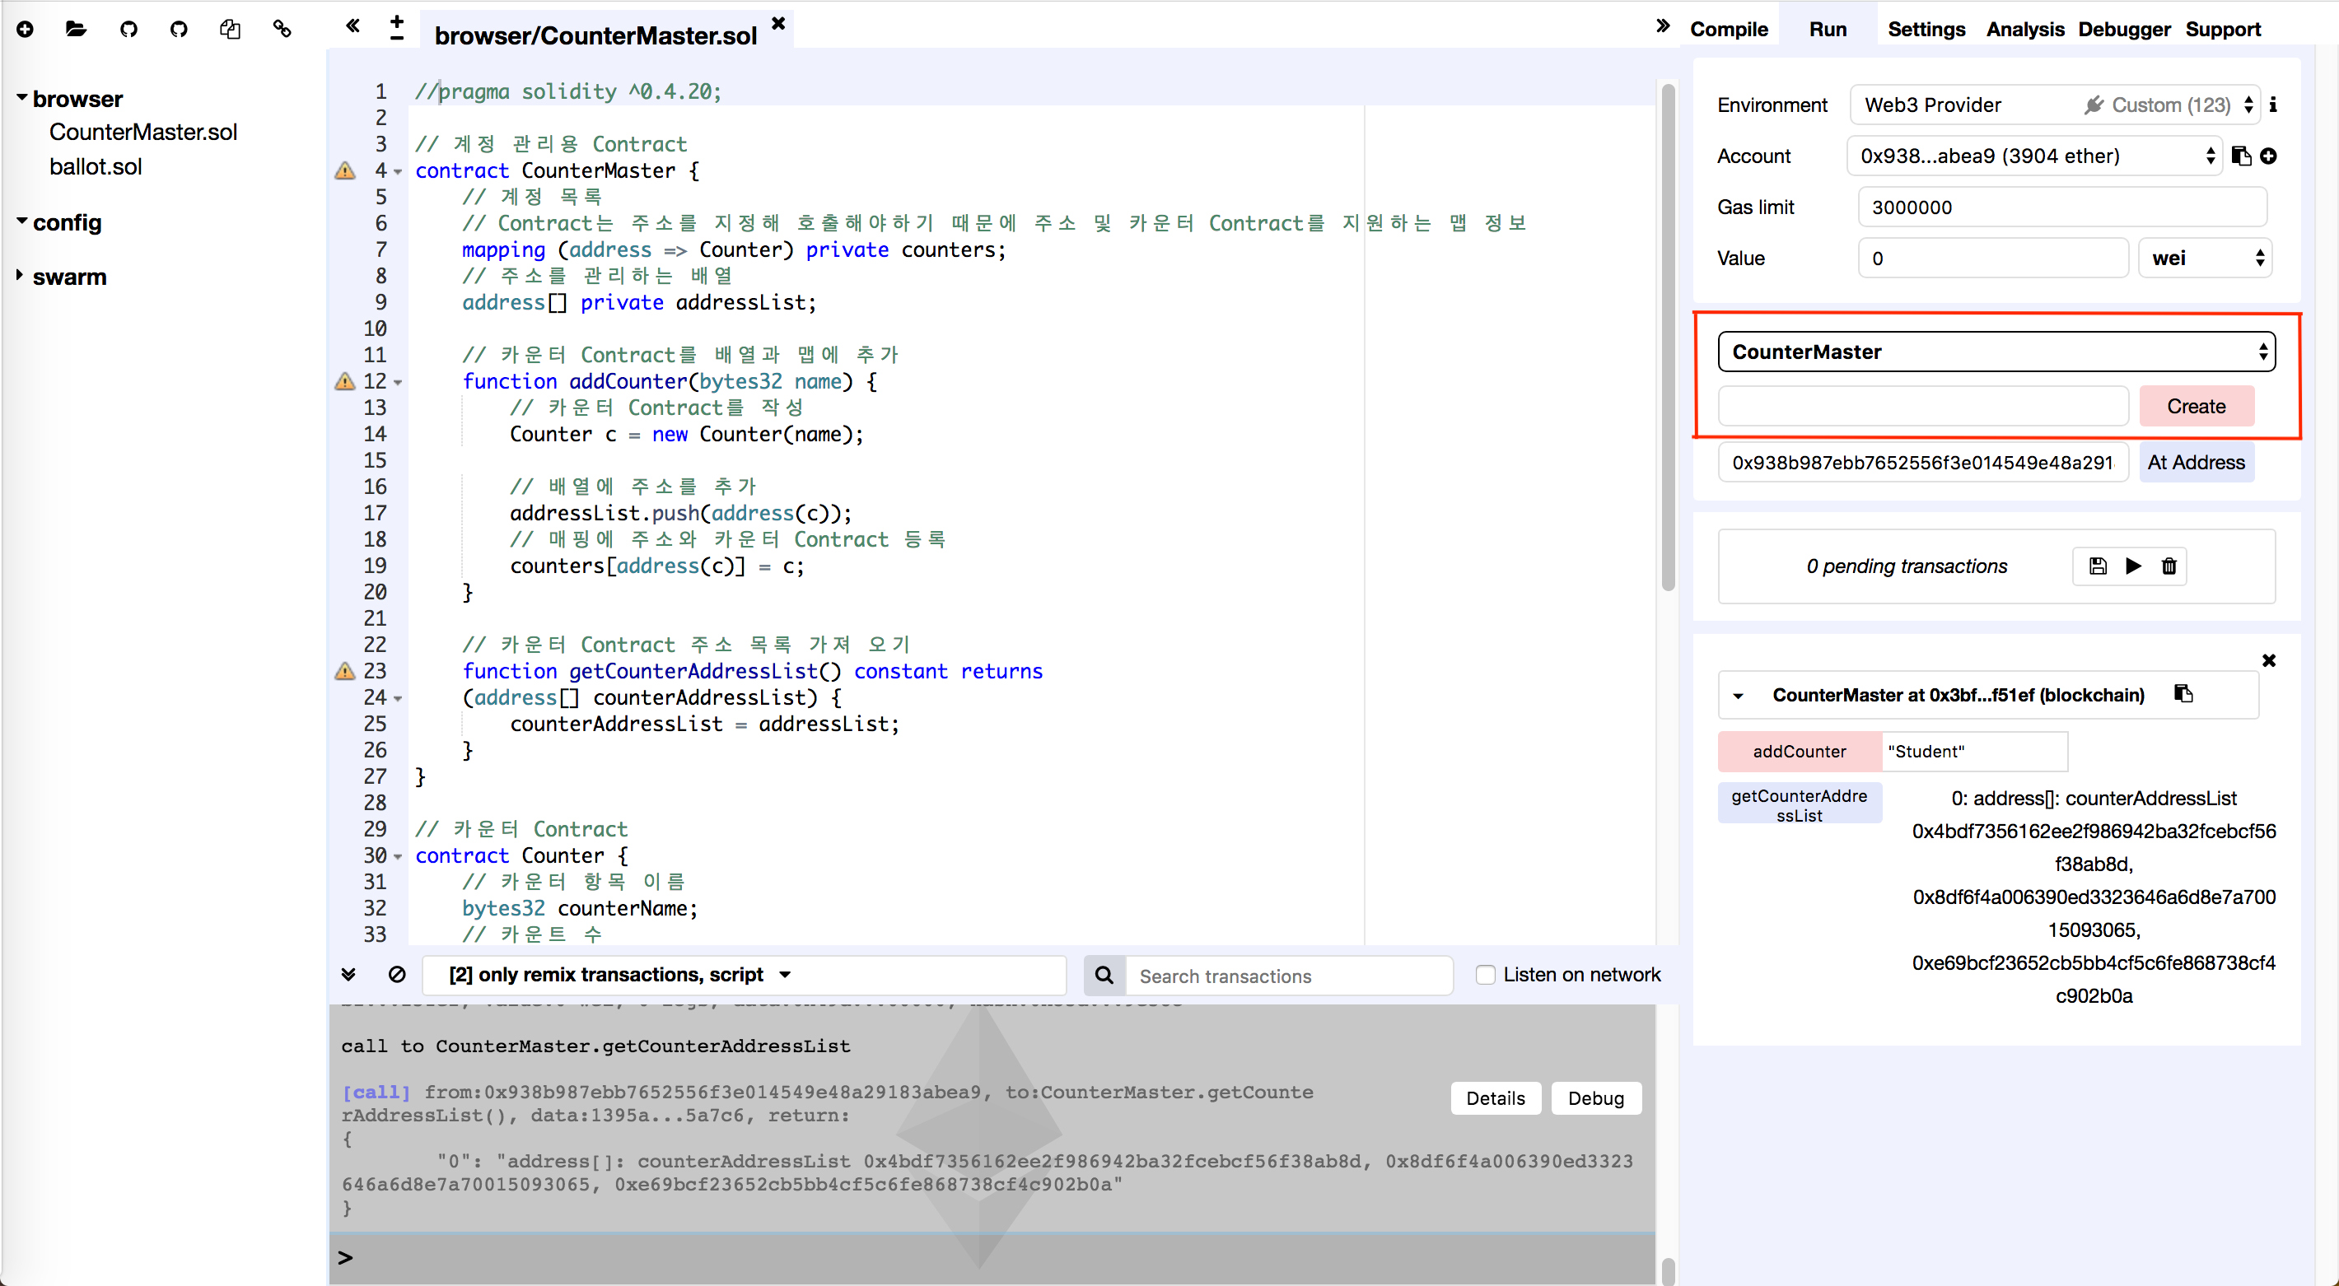The height and width of the screenshot is (1286, 2339).
Task: Enable Listen on network
Action: [1487, 974]
